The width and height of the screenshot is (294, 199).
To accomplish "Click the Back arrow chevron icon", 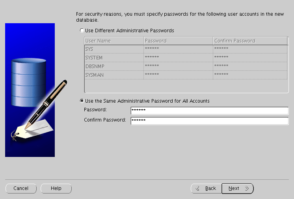I will tap(197, 188).
